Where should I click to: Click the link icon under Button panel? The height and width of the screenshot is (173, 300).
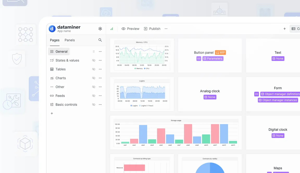tap(199, 59)
